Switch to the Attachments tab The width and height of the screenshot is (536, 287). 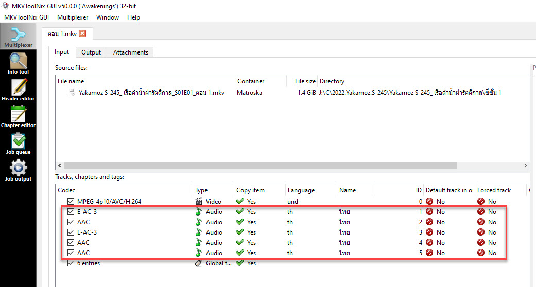(131, 52)
